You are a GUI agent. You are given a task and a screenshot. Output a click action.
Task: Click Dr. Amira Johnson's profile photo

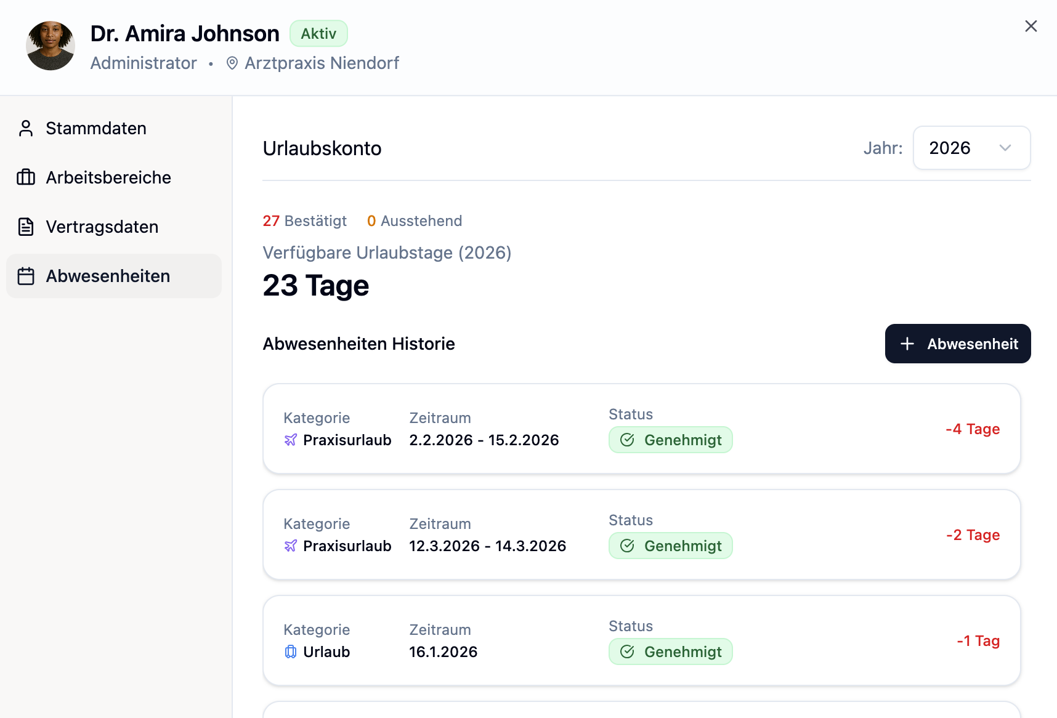point(51,46)
